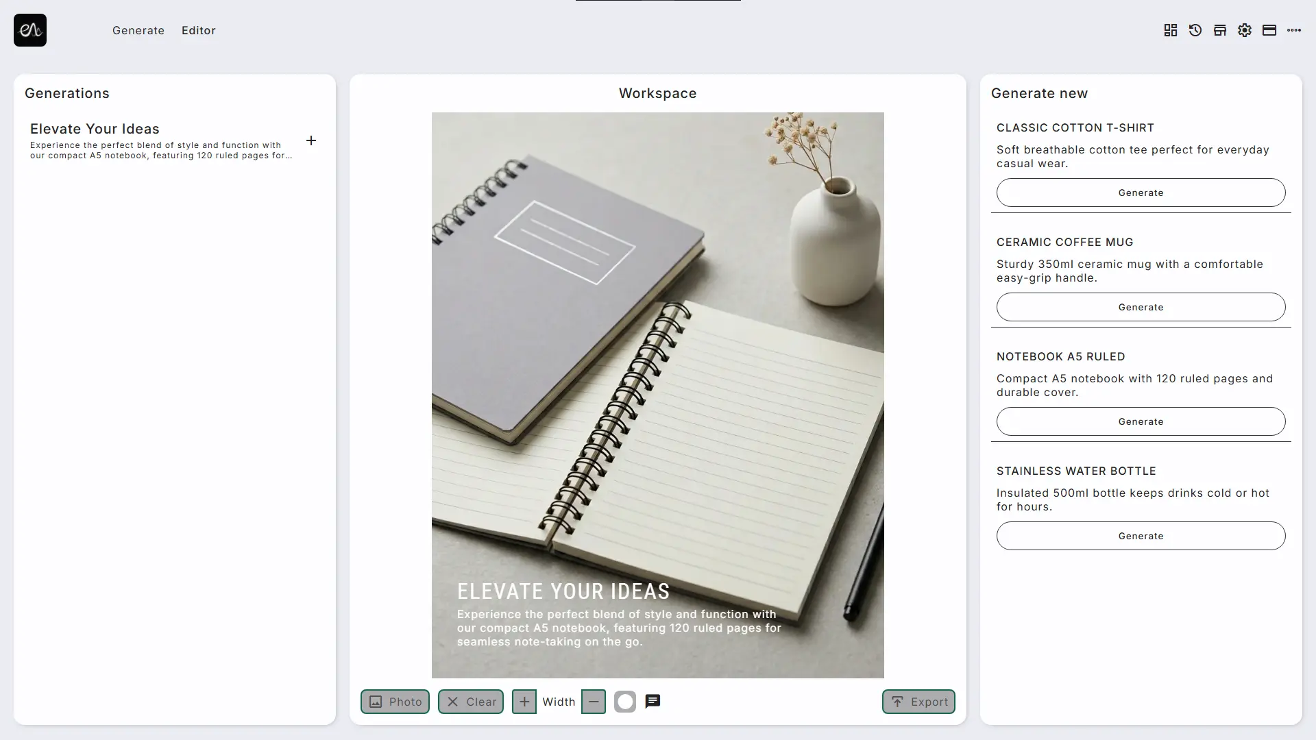
Task: Click the NOTEBOOK A5 RULED heading
Action: tap(1061, 356)
